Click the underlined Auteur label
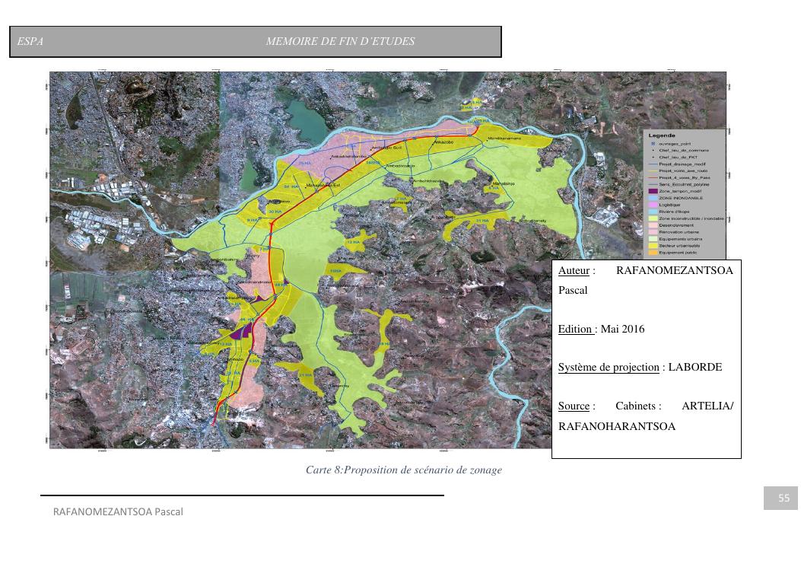 [574, 271]
